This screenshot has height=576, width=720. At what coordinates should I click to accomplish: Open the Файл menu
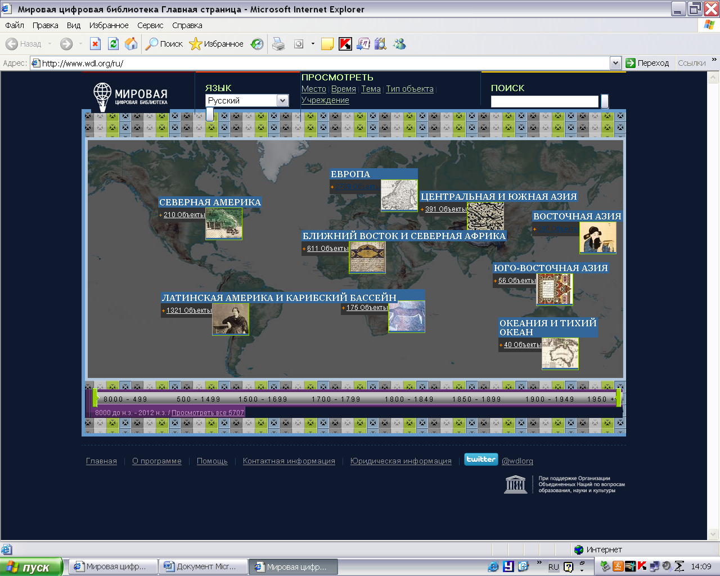tap(15, 25)
